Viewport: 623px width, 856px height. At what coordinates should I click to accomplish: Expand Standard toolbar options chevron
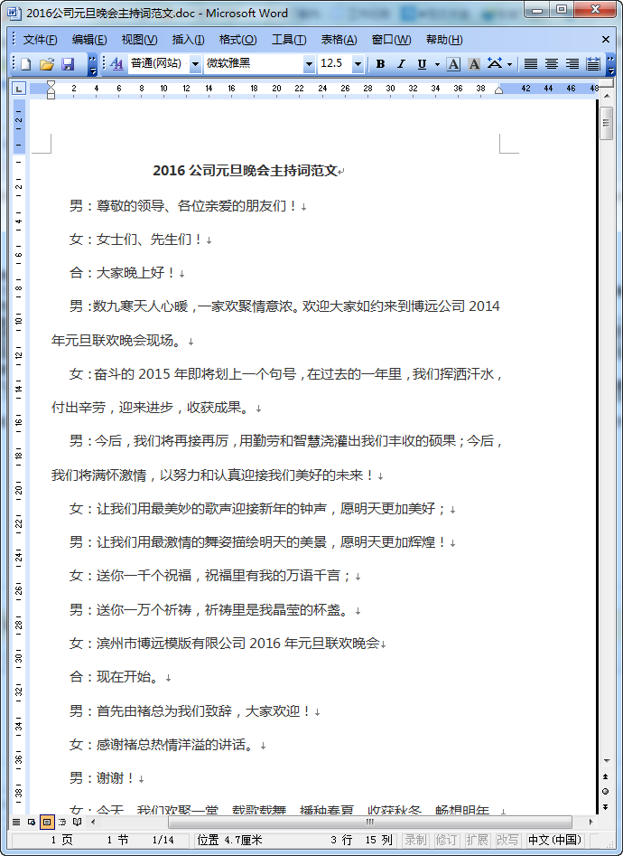pyautogui.click(x=92, y=64)
